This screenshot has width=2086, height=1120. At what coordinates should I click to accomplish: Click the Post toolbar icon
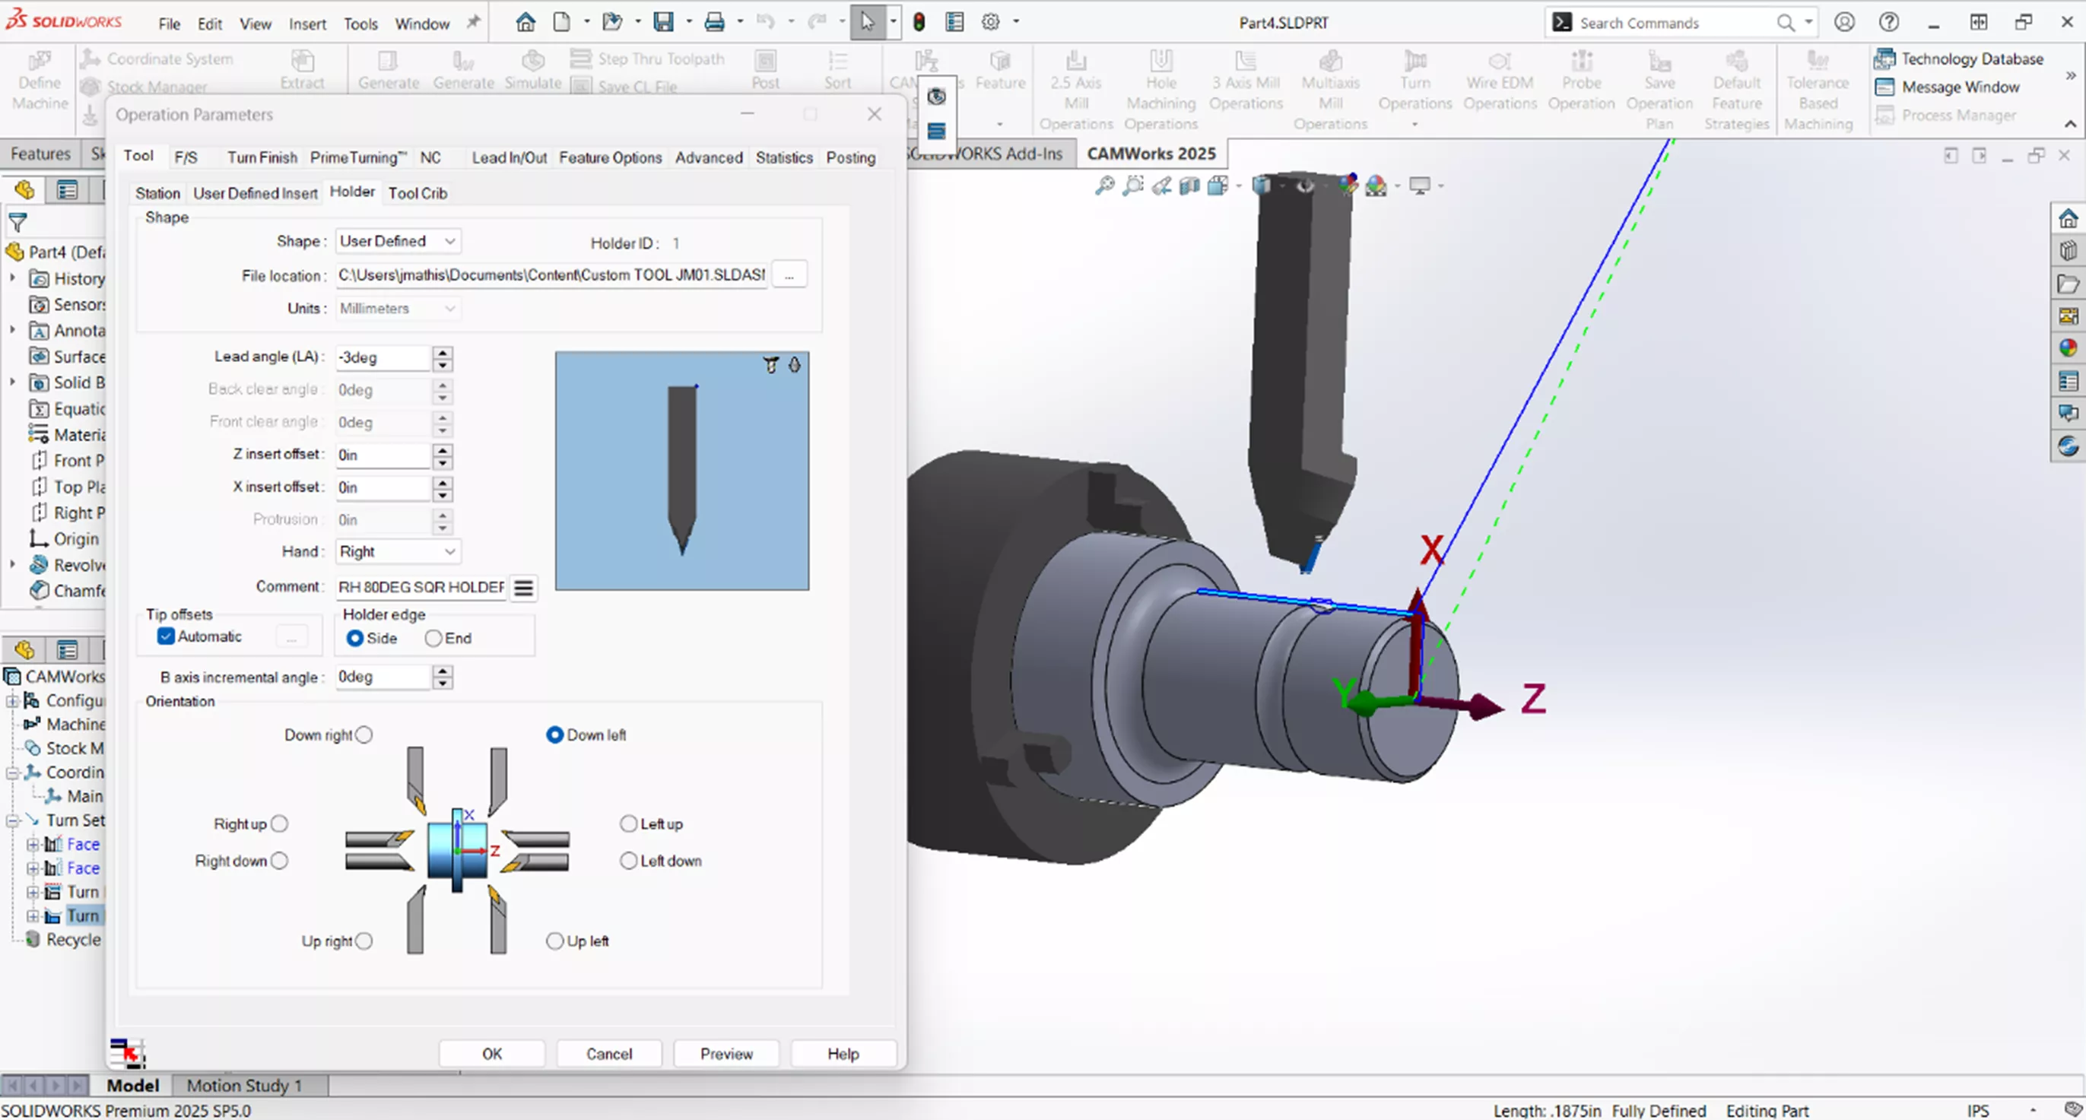tap(764, 69)
